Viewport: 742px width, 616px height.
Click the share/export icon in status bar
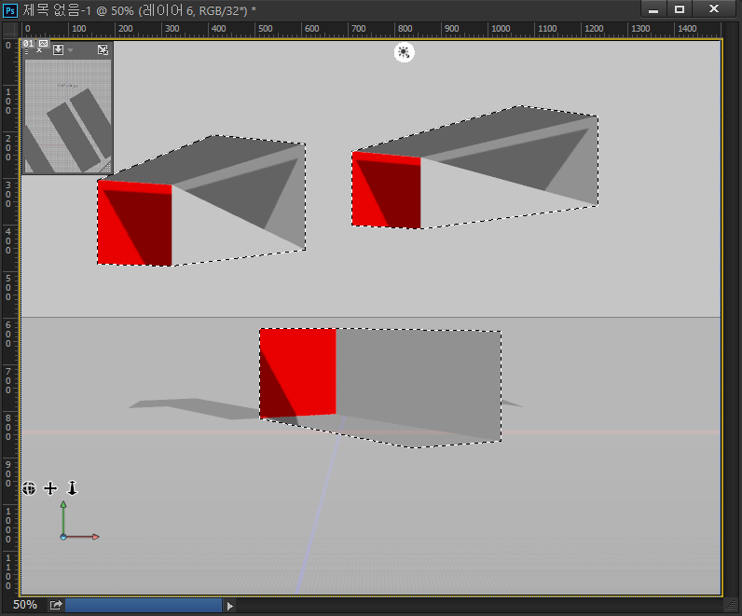[x=56, y=605]
